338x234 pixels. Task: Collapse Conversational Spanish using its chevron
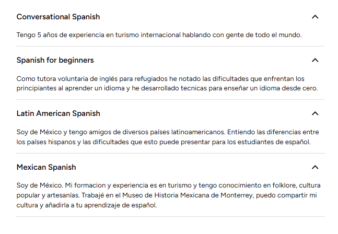(315, 17)
